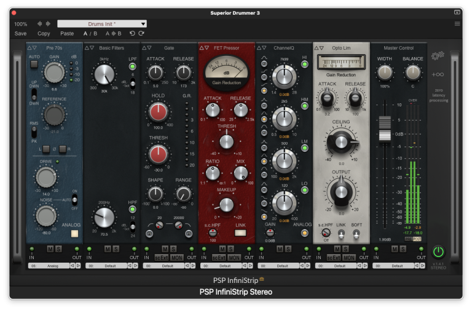Image resolution: width=472 pixels, height=310 pixels.
Task: Click Opto Lim module reorder triangles
Action: click(x=319, y=48)
